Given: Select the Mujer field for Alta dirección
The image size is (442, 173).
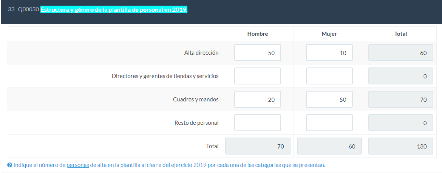Looking at the screenshot, I should coord(329,53).
